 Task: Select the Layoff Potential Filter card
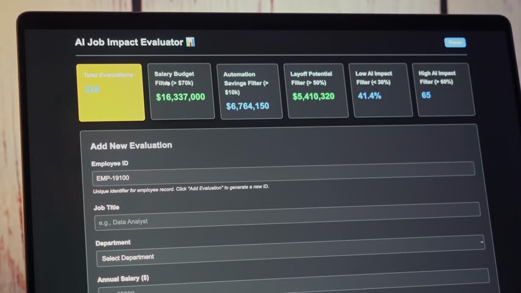click(x=316, y=90)
